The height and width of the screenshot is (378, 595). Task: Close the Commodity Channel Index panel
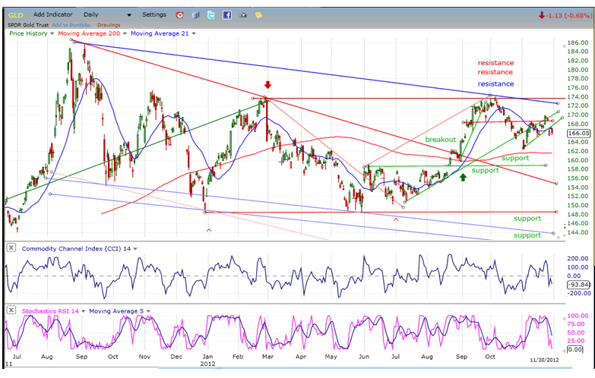tap(12, 248)
